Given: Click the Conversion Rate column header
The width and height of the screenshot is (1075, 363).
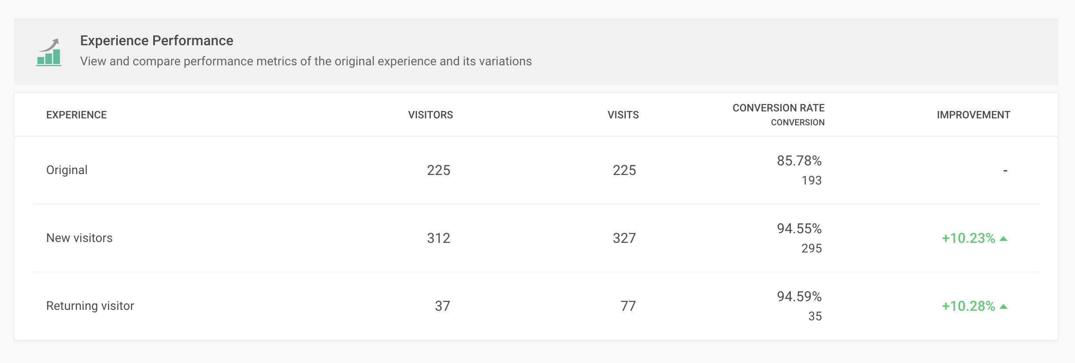Looking at the screenshot, I should pyautogui.click(x=778, y=108).
